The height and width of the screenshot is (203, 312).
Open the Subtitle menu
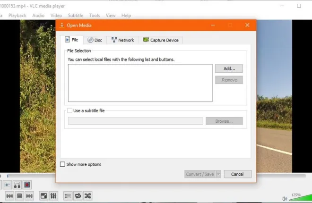click(76, 15)
